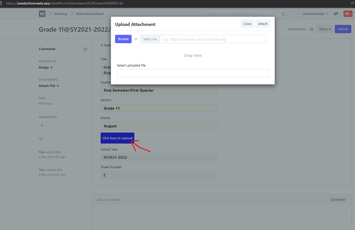Click the Web Link URL field

(212, 39)
